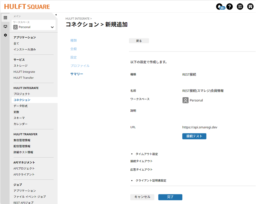Open プロジェクト under HULFT INTEGRATE
Screen dimensions: 258x204
coord(22,94)
